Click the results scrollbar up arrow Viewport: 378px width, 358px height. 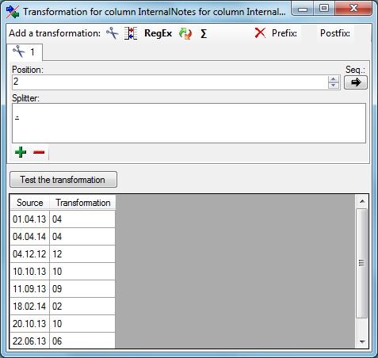tap(362, 201)
